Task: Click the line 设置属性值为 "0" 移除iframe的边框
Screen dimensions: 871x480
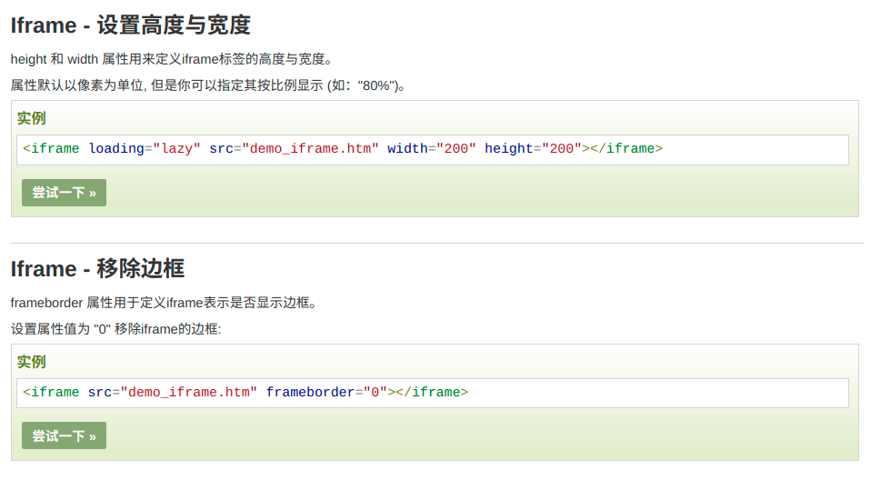Action: pos(116,329)
